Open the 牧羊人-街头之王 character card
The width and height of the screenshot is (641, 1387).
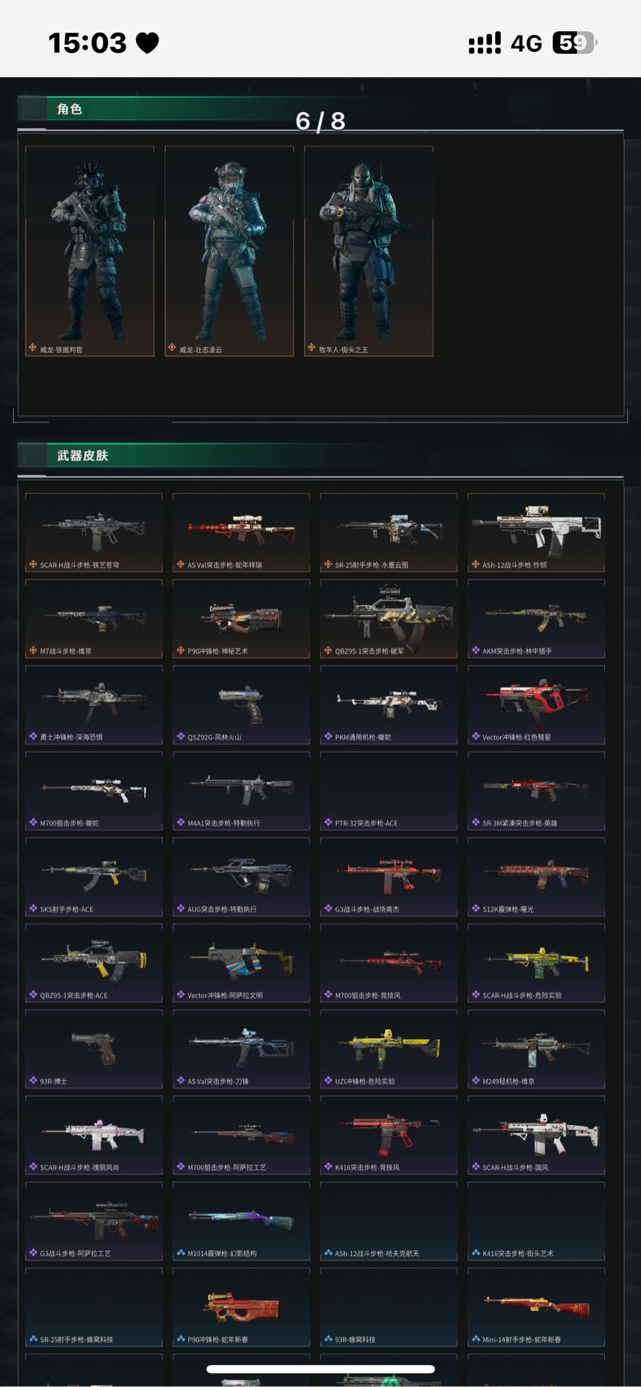tap(369, 251)
